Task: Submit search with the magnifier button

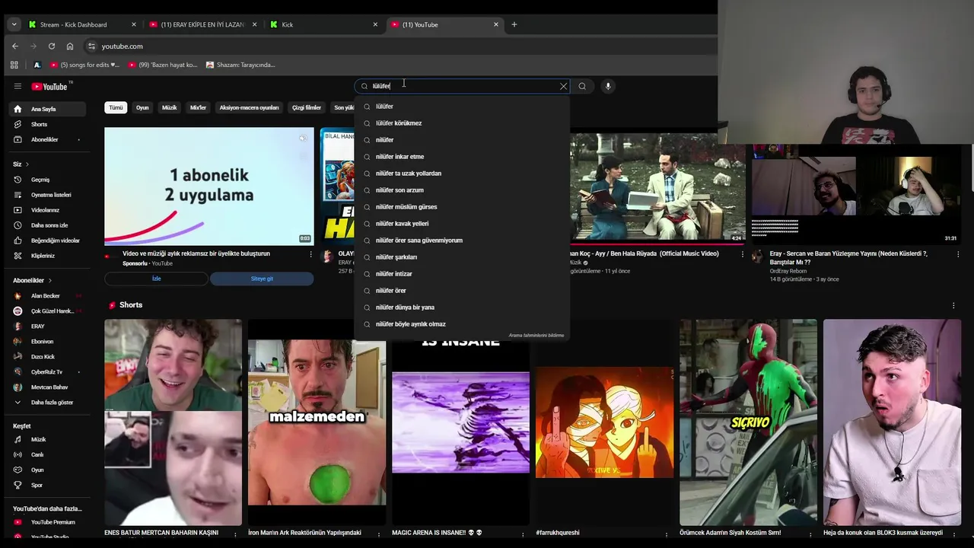Action: point(582,86)
